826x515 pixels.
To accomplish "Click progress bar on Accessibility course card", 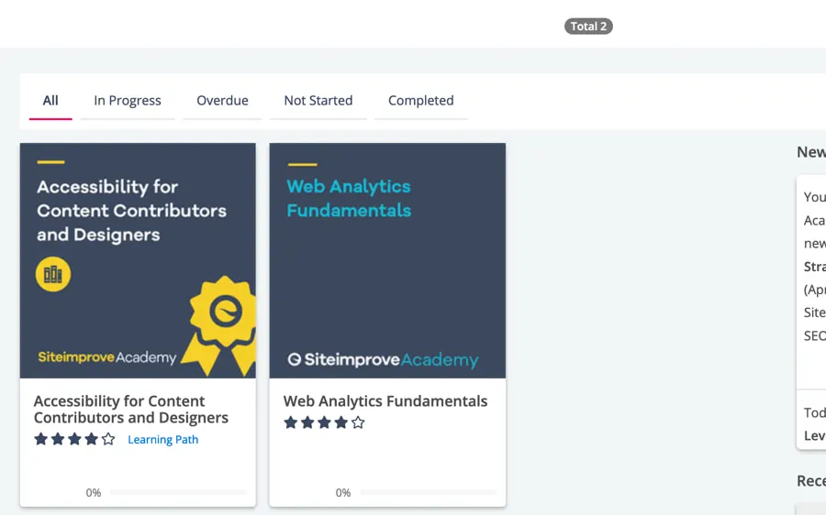I will coord(179,492).
